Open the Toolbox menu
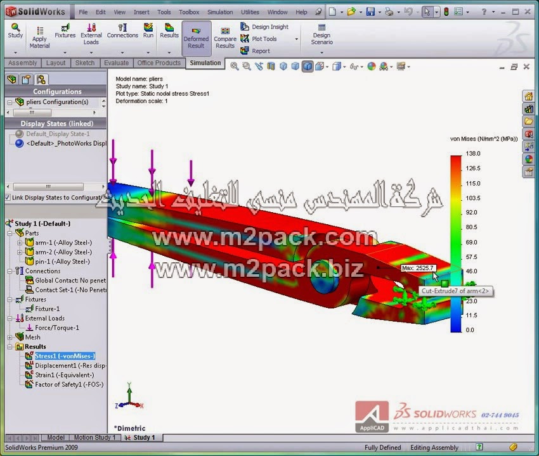This screenshot has width=539, height=456. [189, 12]
